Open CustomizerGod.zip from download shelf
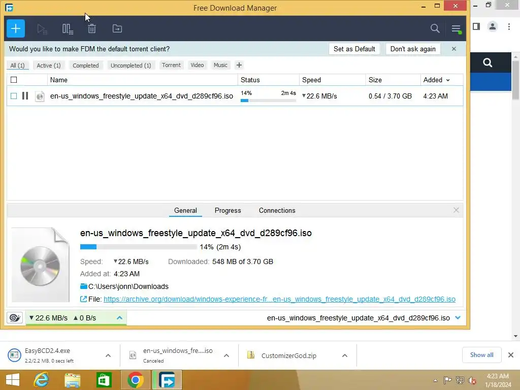Viewport: 520px width, 390px height. point(288,355)
